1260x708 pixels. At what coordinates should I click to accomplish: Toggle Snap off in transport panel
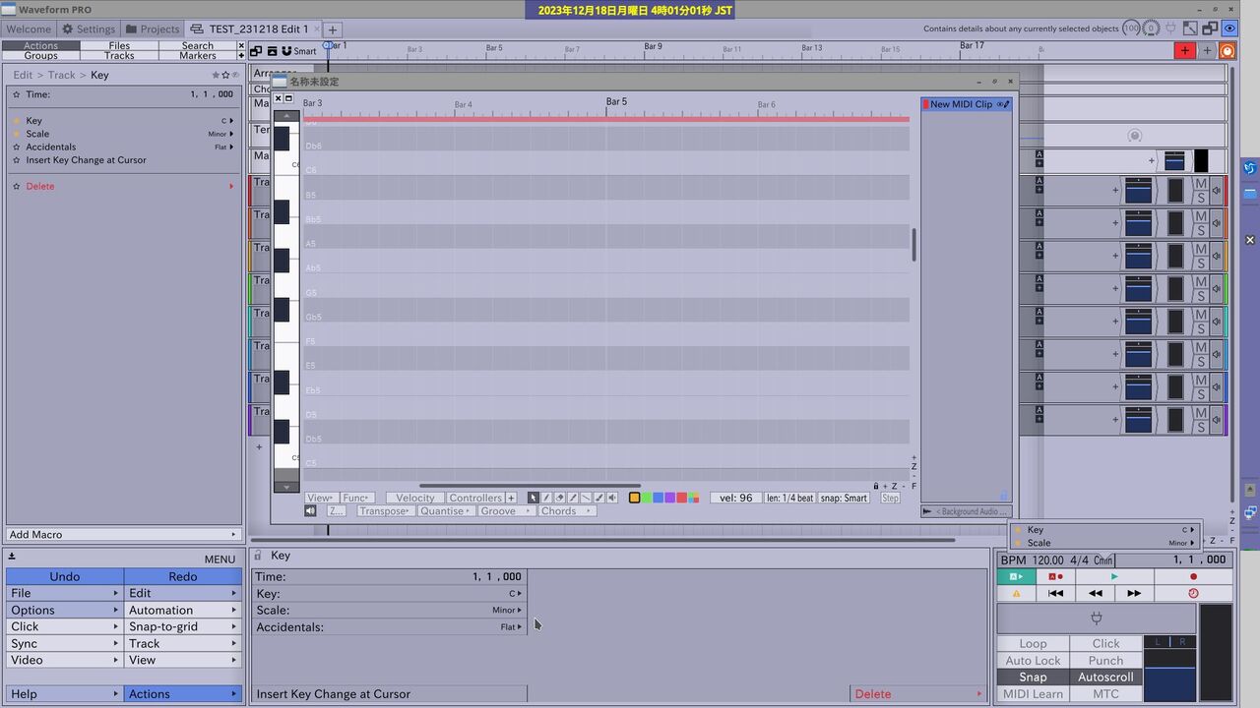pyautogui.click(x=1033, y=677)
